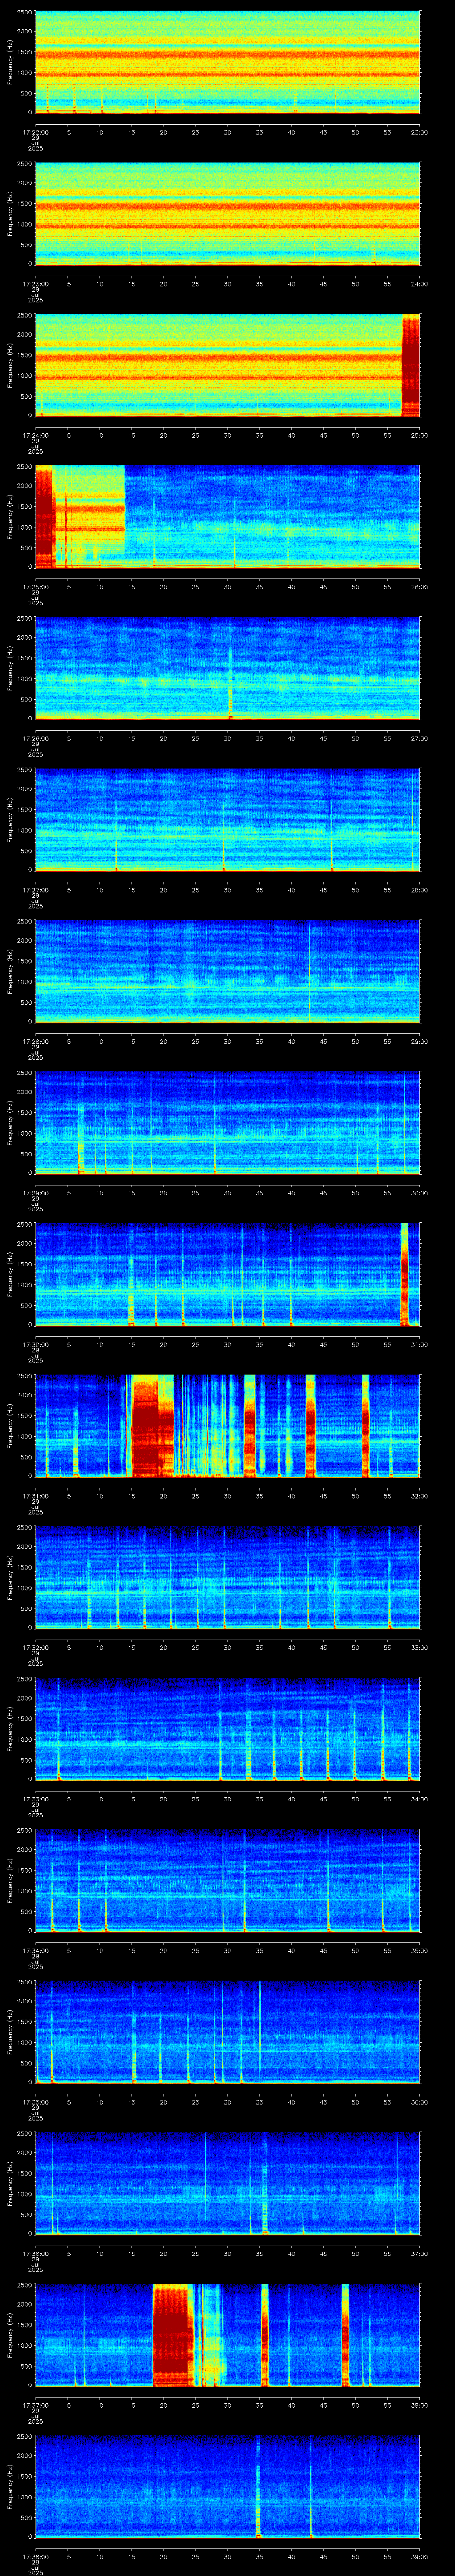Viewport: 455px width, 2576px height.
Task: Select the spectrogram panel starting at 17:26:00
Action: tap(227, 669)
